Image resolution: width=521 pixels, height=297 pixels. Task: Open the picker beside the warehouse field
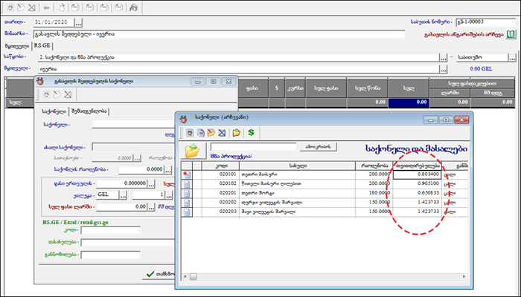point(444,57)
